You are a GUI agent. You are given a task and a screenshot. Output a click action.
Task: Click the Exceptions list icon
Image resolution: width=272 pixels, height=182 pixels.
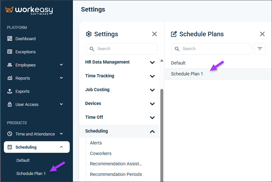10,52
